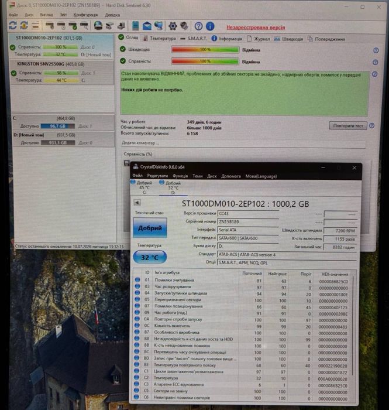Select row 09 Час роботи (год.)
Image resolution: width=389 pixels, height=410 pixels.
243,313
